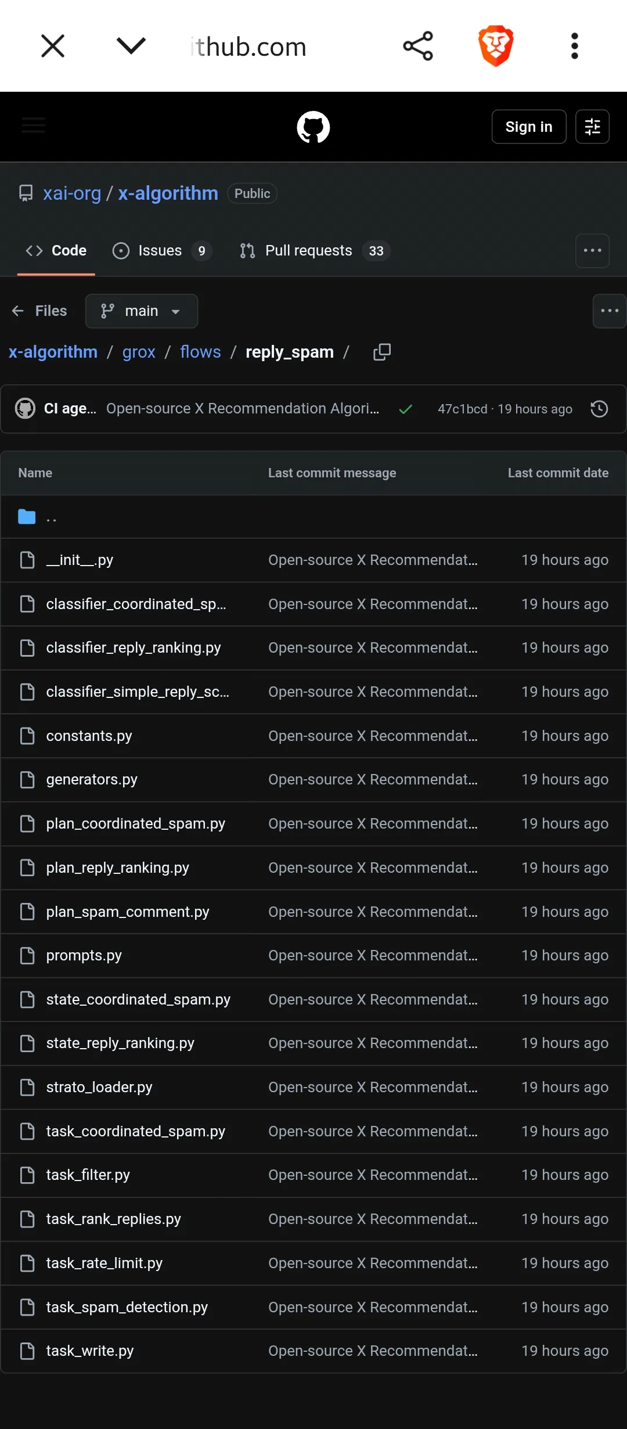Open task_write.py file

(x=90, y=1351)
